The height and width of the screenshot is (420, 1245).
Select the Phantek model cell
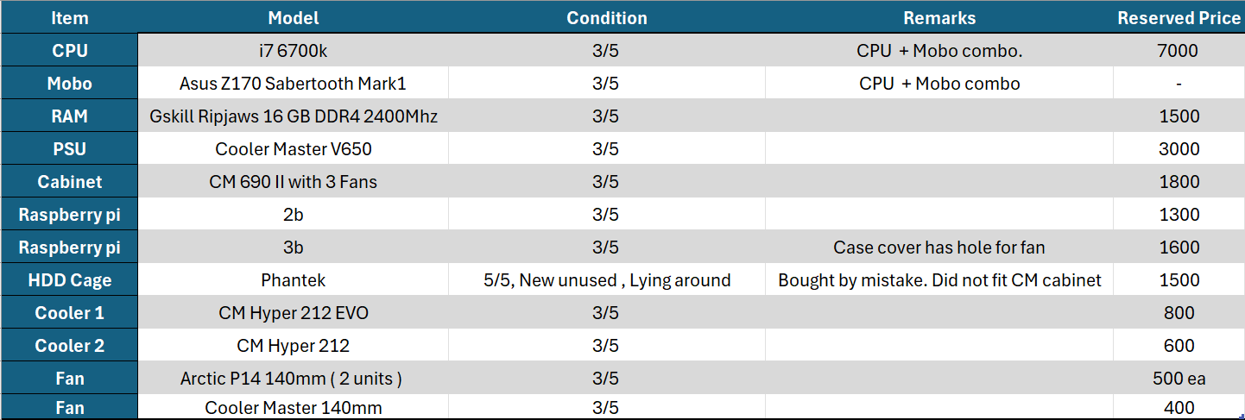pos(294,280)
